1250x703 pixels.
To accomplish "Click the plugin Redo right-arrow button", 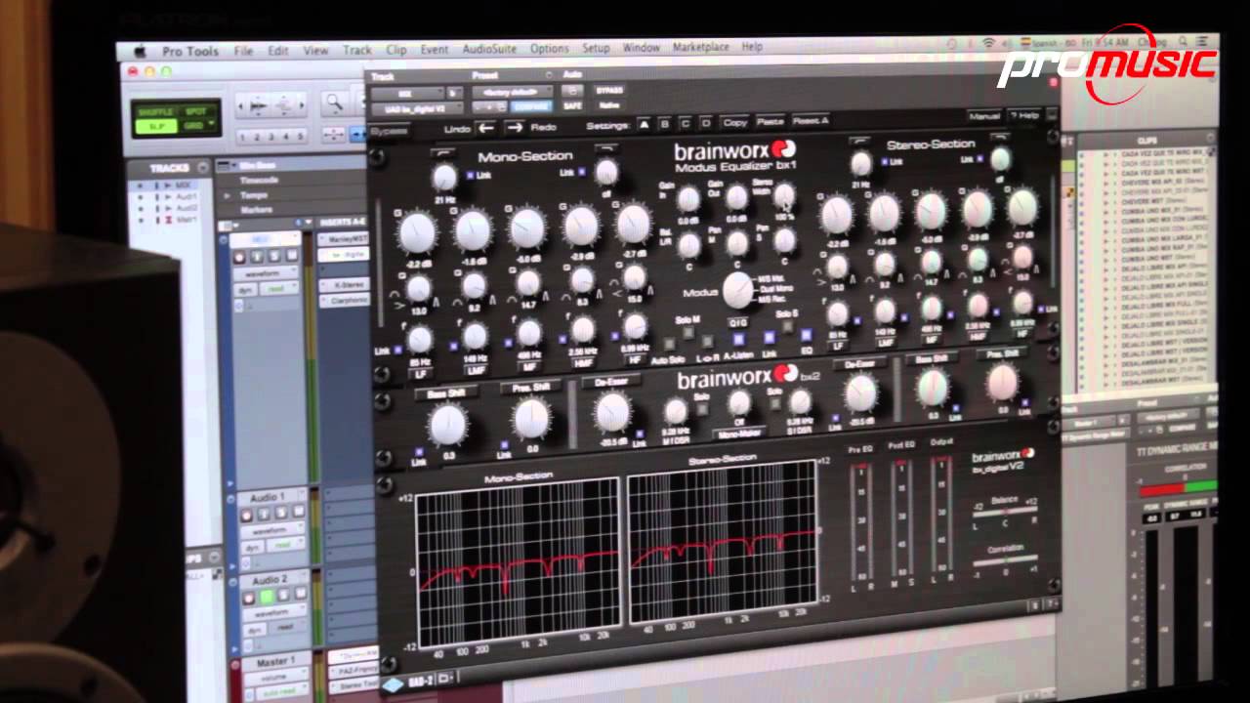I will 514,127.
